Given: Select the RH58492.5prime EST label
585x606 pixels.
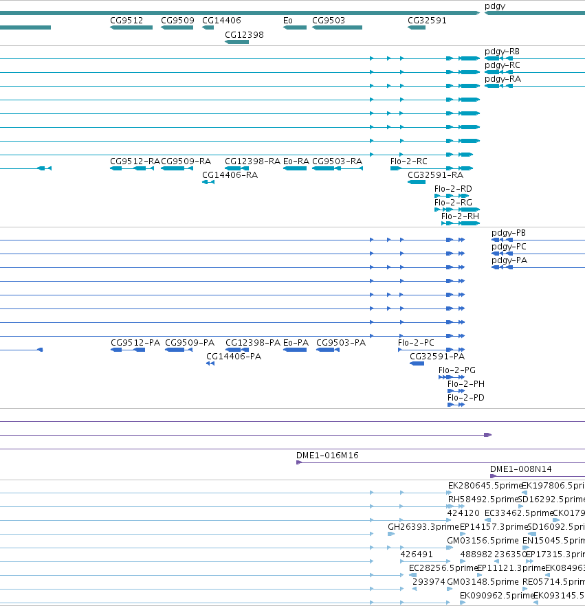Looking at the screenshot, I should click(x=483, y=500).
